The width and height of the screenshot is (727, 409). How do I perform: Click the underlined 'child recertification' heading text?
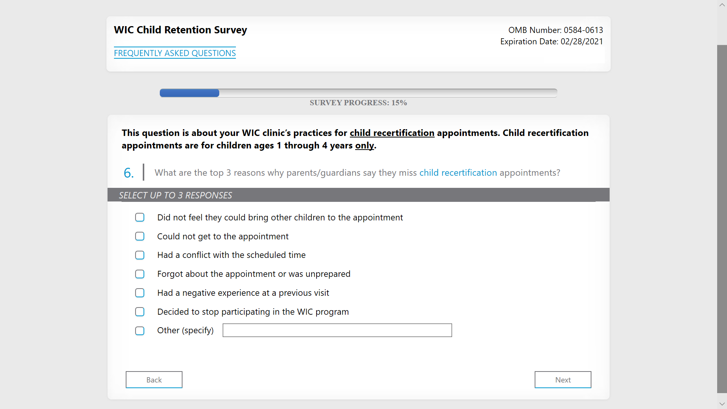[392, 133]
